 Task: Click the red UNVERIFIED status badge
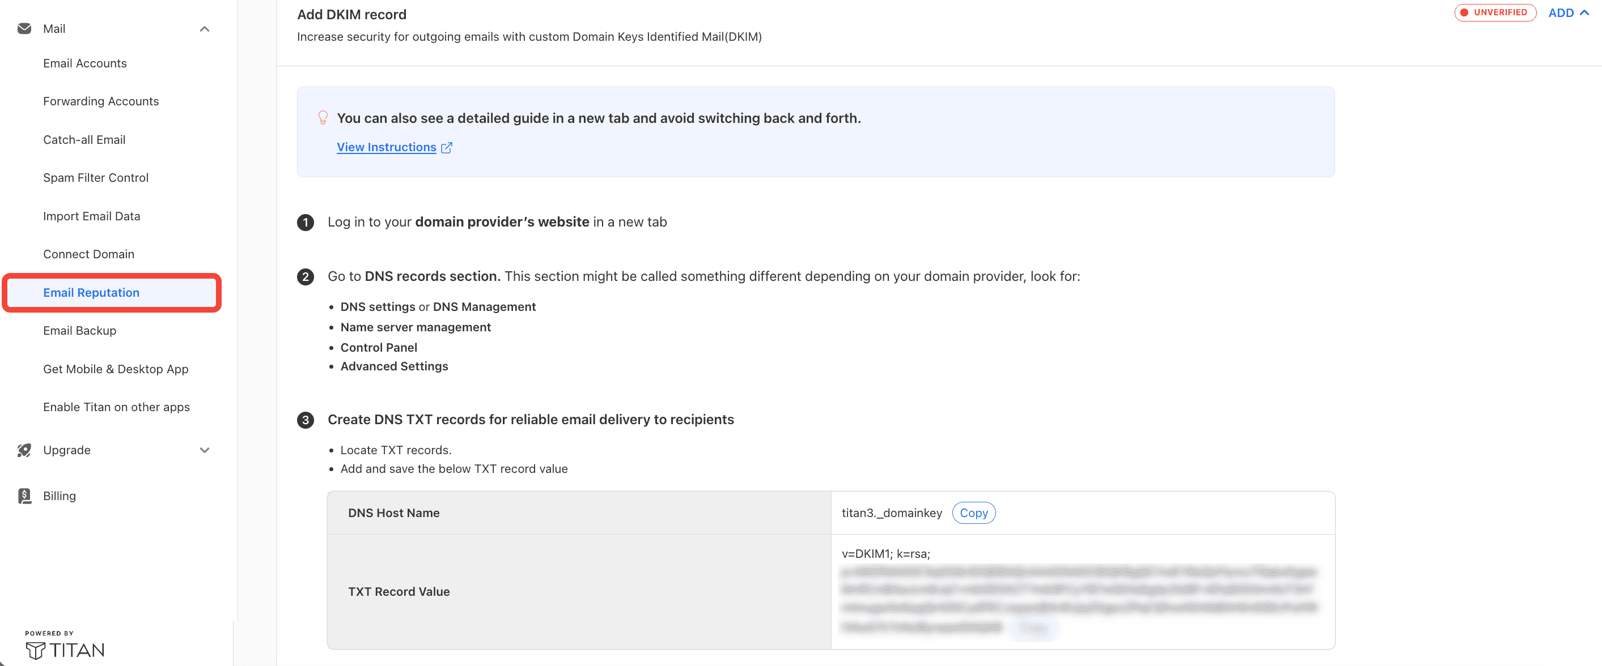pos(1495,12)
